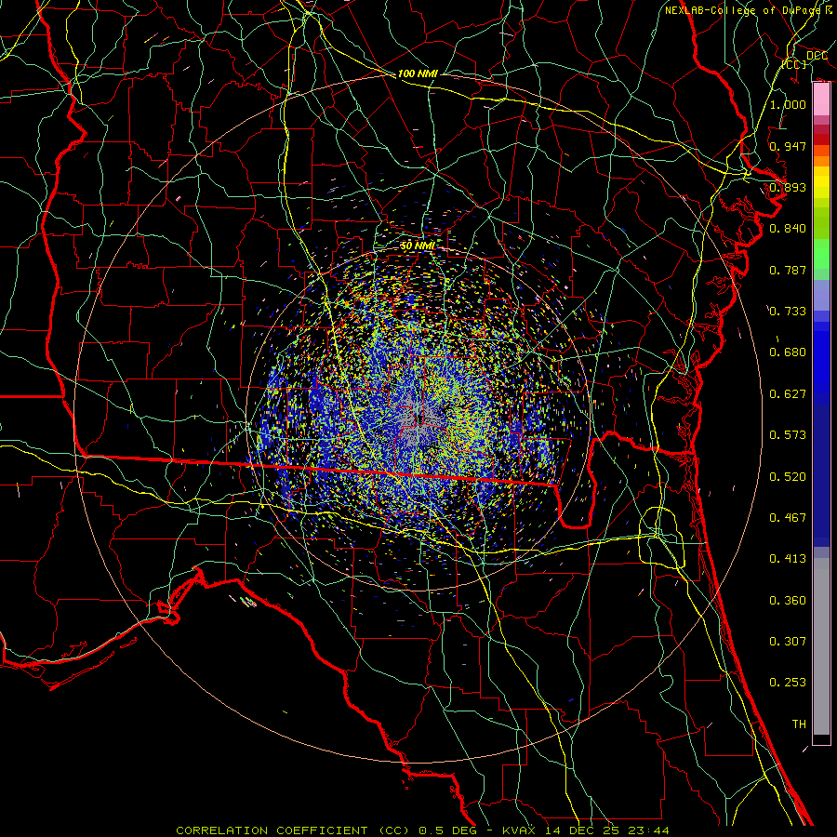The height and width of the screenshot is (837, 837).
Task: Select the 0.787 legend value
Action: coord(788,270)
